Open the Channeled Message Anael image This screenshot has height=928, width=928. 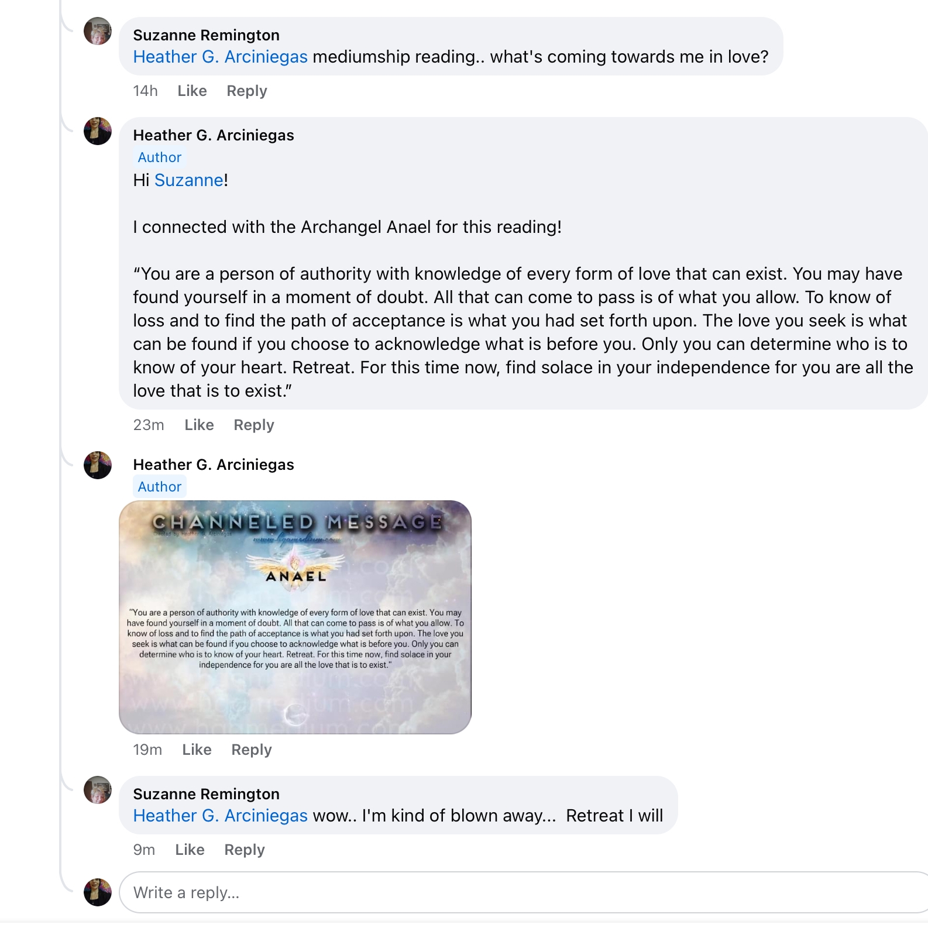pyautogui.click(x=295, y=617)
